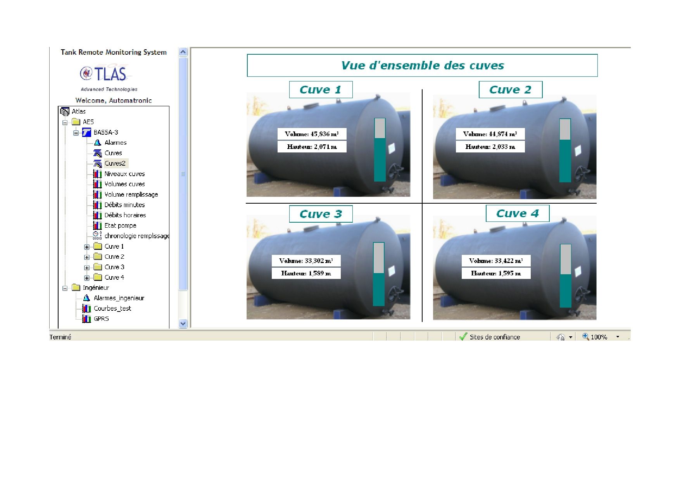
Task: Click the Cuve 2 folder icon
Action: pyautogui.click(x=98, y=256)
